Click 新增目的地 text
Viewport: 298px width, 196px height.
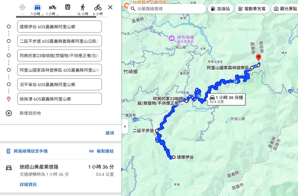[30, 113]
